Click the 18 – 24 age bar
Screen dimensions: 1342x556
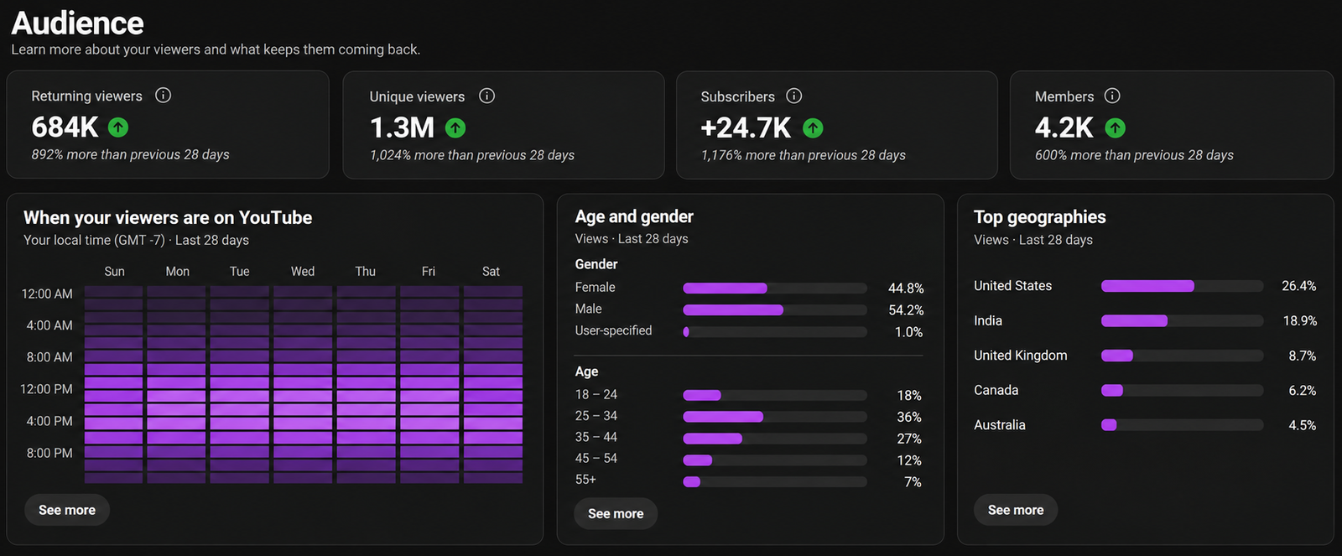[775, 395]
